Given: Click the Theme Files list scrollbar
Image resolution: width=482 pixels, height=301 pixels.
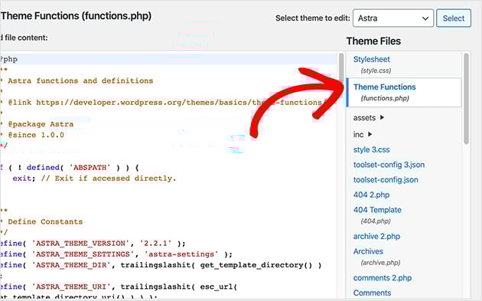Looking at the screenshot, I should [x=467, y=99].
